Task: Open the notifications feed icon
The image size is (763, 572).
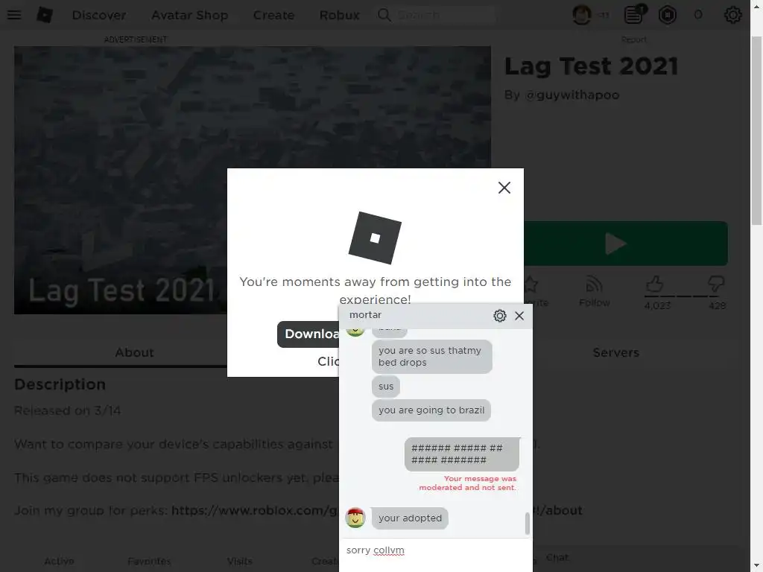Action: 633,15
